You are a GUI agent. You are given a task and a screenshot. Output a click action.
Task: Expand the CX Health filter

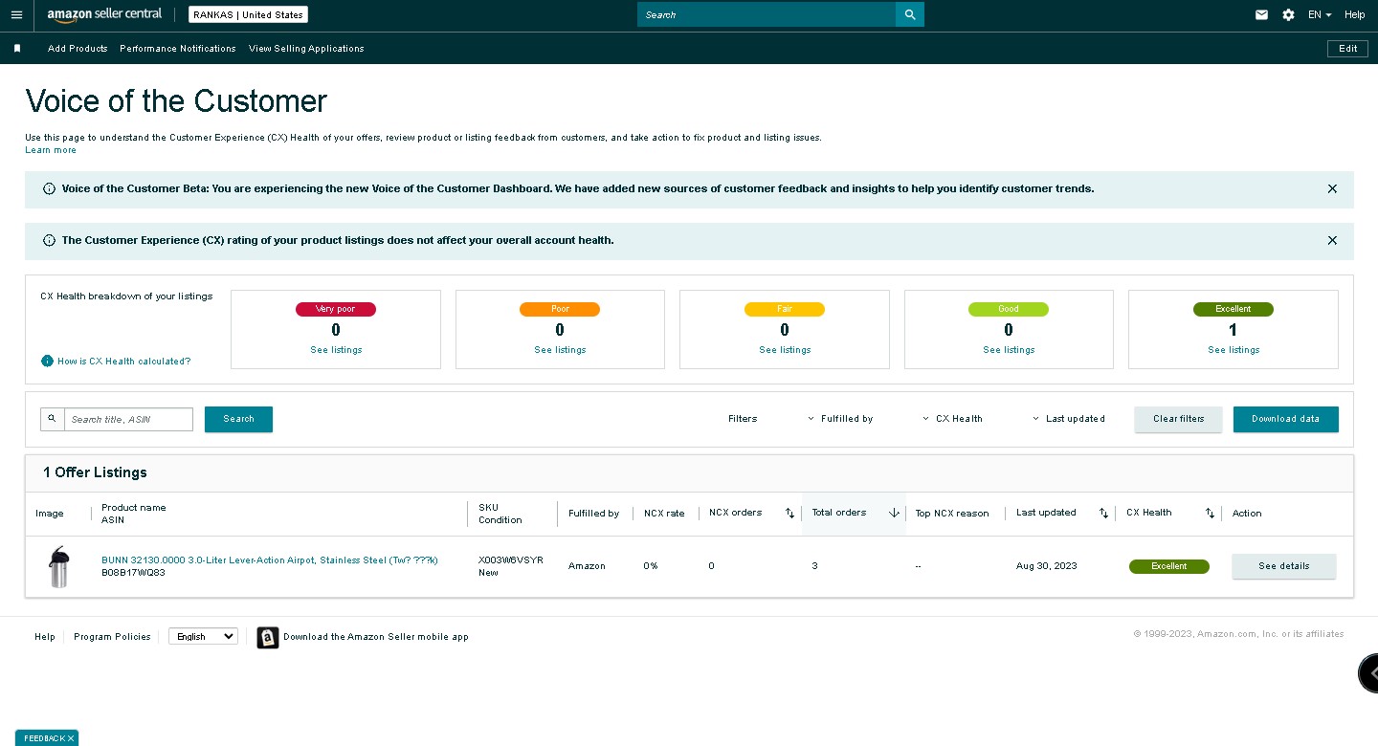[953, 419]
